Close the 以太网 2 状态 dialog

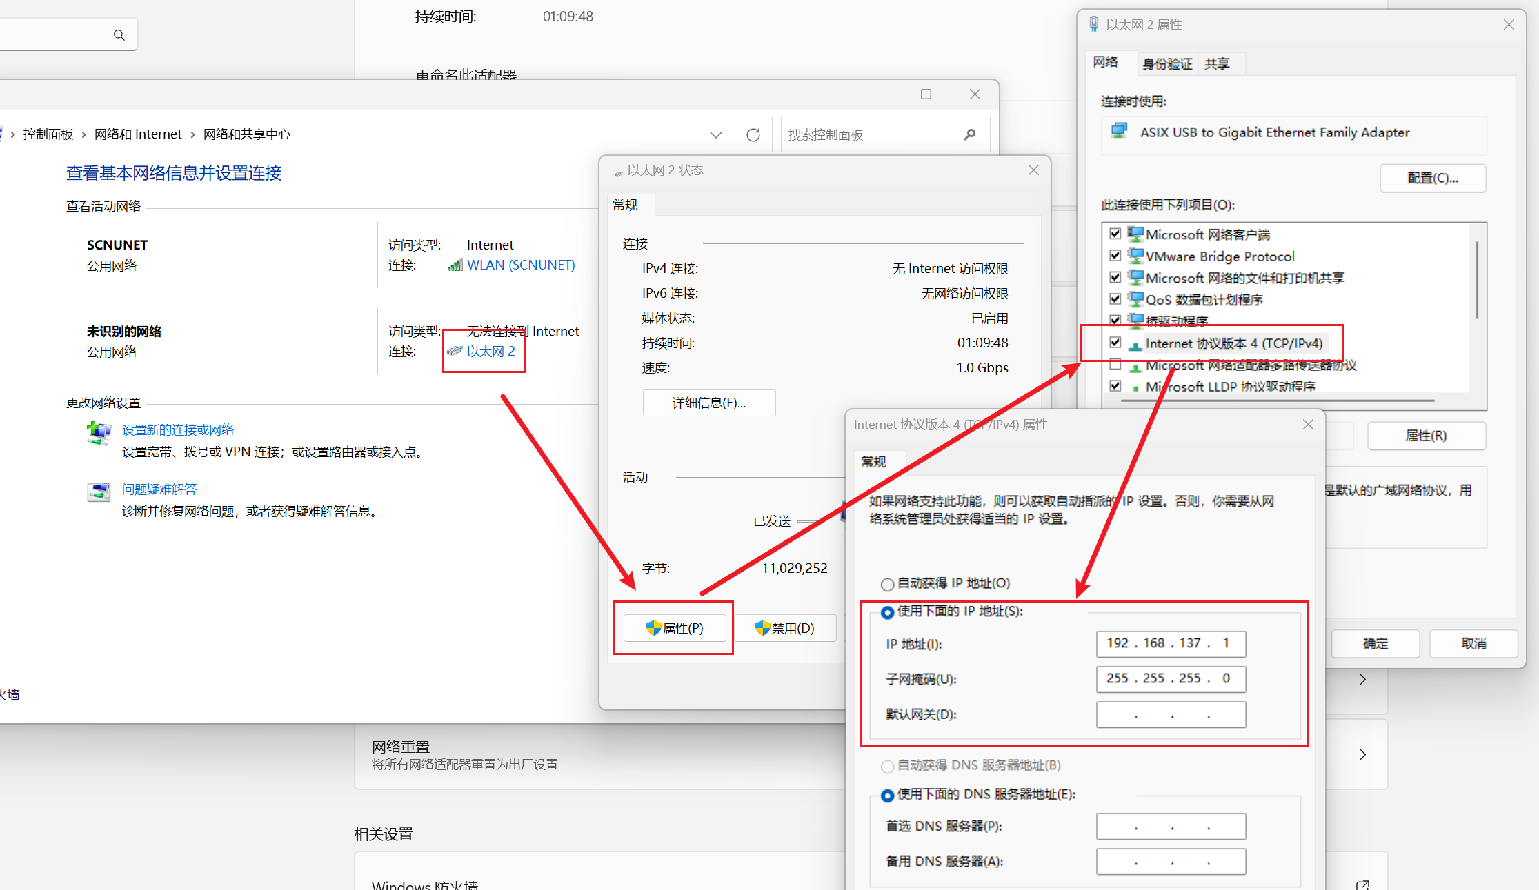pyautogui.click(x=1033, y=170)
